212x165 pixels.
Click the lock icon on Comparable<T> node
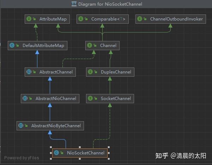point(86,19)
